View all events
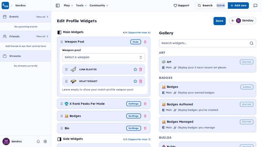 click(42, 17)
